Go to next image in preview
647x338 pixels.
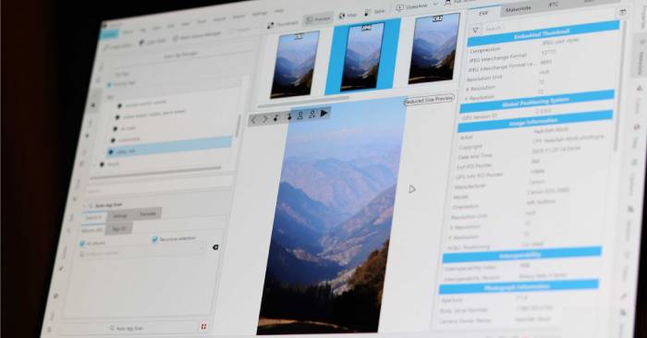click(265, 119)
